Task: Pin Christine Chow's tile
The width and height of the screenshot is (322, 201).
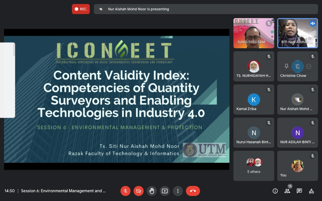Action: coord(287,66)
